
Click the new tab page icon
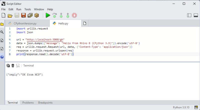[x=85, y=23]
